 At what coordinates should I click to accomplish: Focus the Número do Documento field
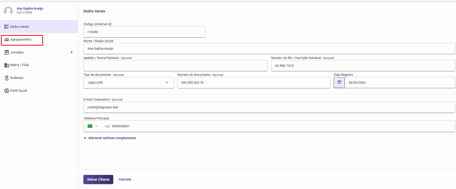click(x=254, y=83)
